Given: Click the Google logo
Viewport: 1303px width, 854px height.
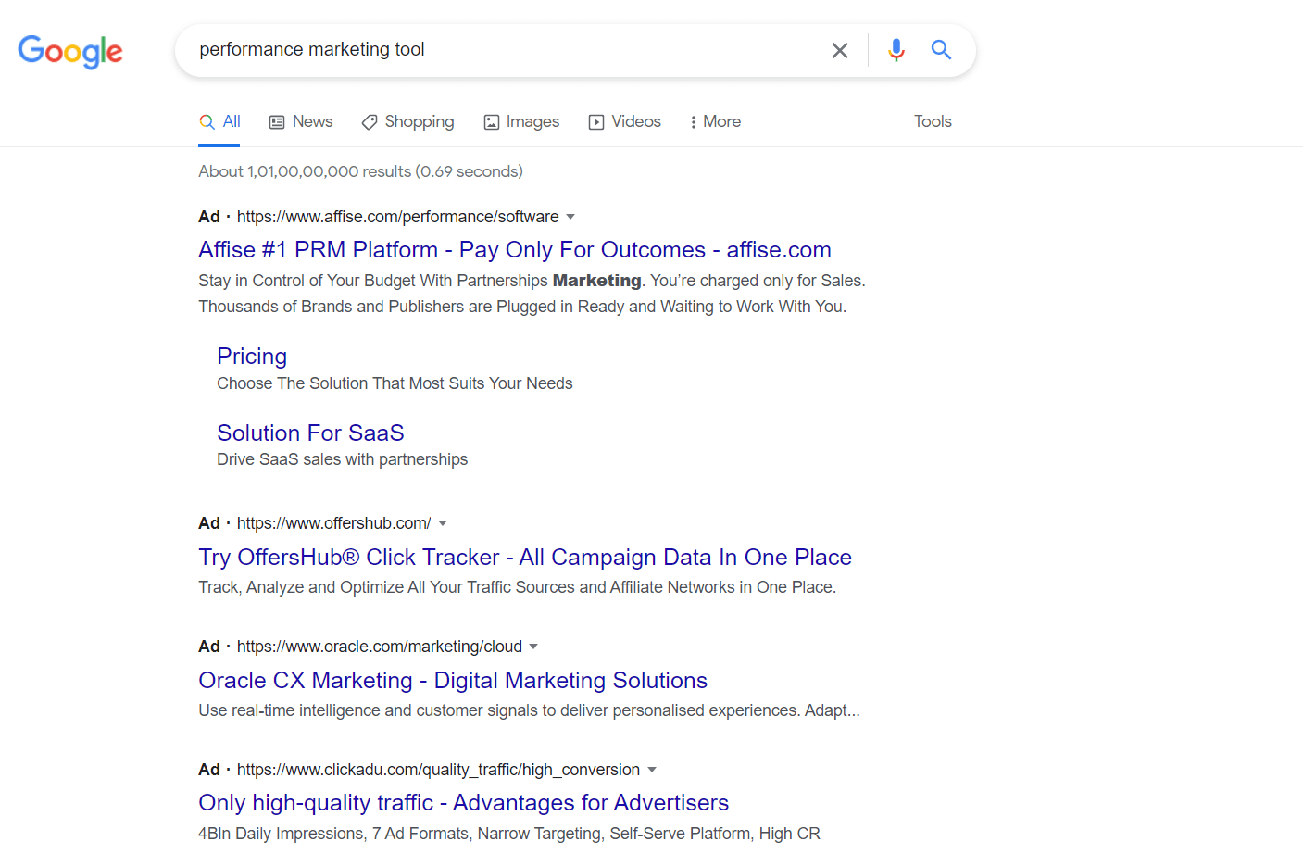Looking at the screenshot, I should pos(70,52).
